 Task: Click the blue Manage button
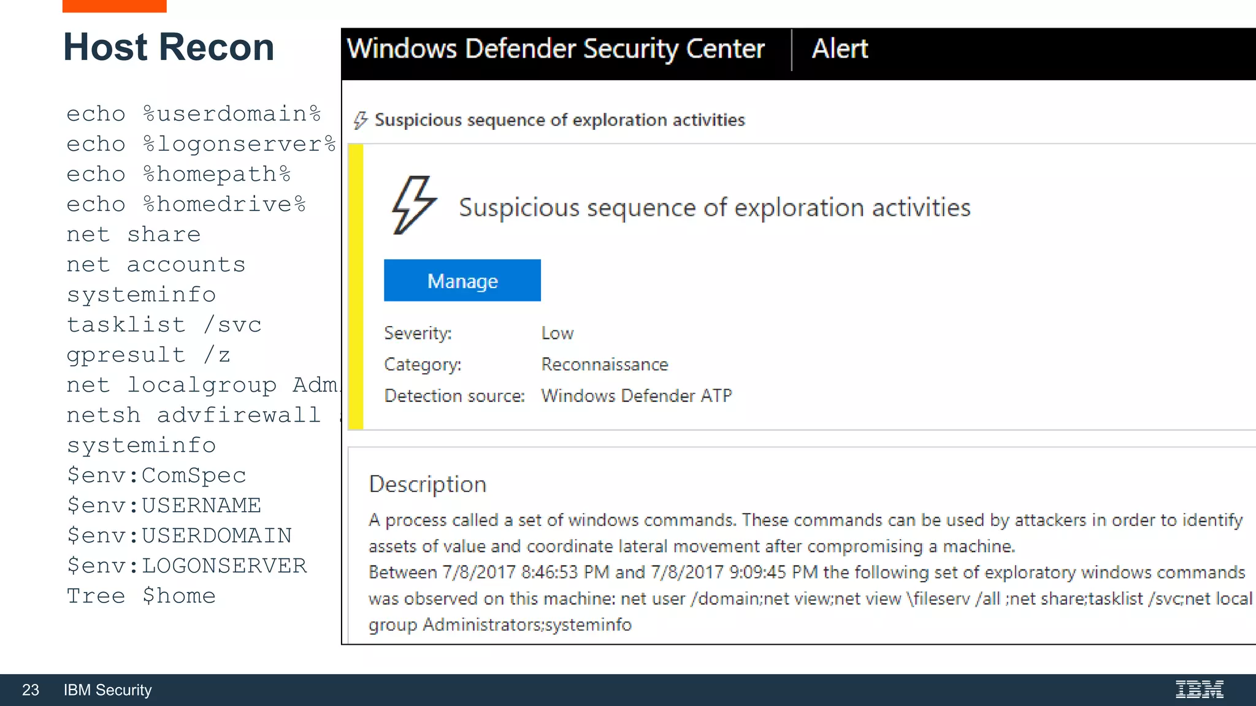[462, 280]
